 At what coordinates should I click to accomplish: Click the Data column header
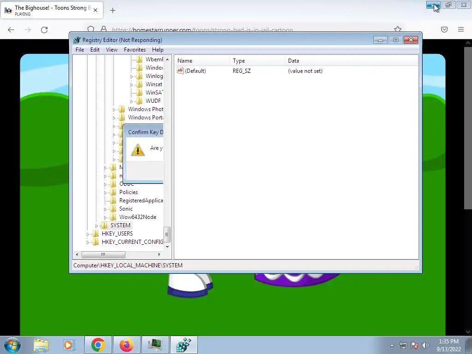coord(352,60)
